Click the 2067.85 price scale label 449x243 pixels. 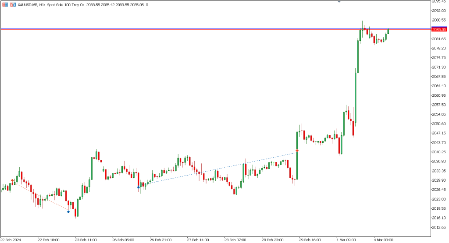(x=439, y=77)
